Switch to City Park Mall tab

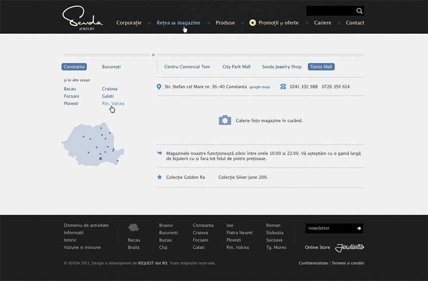tap(236, 67)
